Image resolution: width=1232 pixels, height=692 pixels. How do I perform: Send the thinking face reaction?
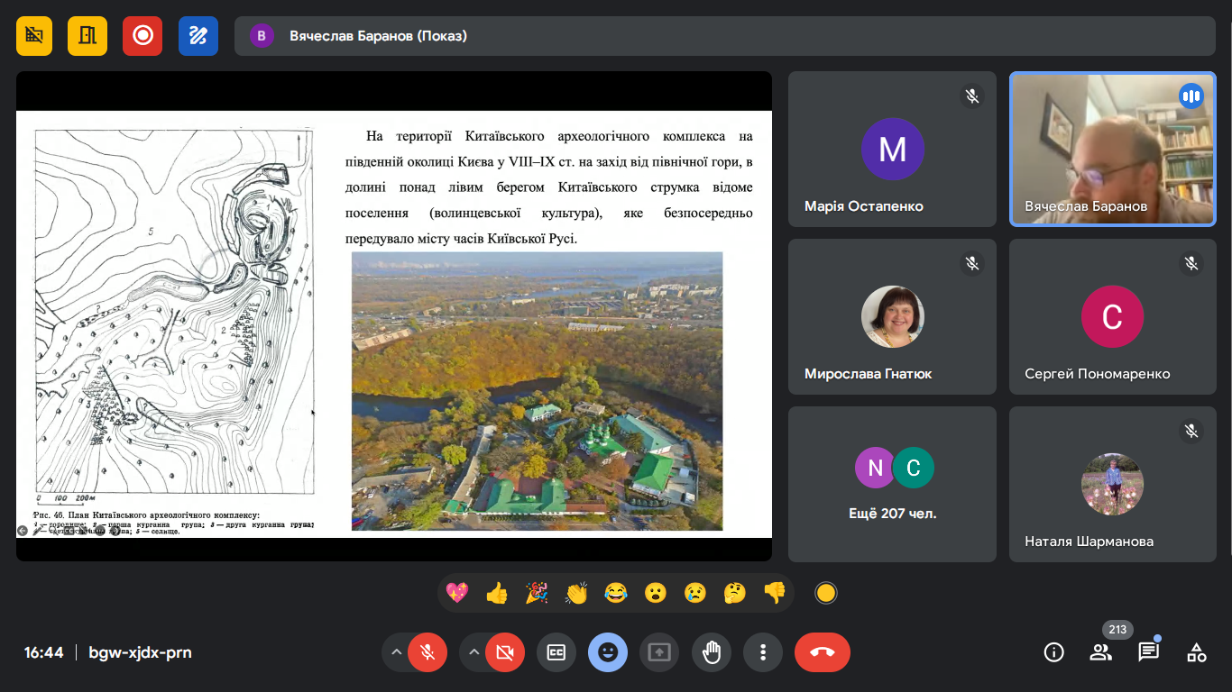pyautogui.click(x=735, y=593)
